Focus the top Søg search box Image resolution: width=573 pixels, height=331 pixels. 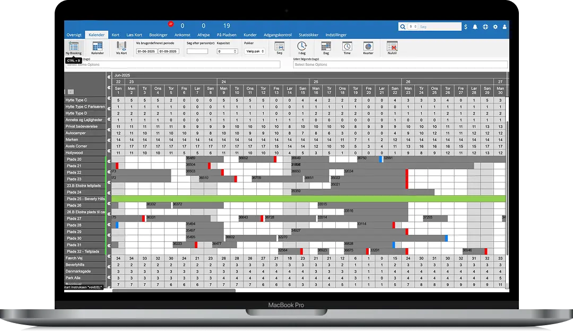(440, 27)
